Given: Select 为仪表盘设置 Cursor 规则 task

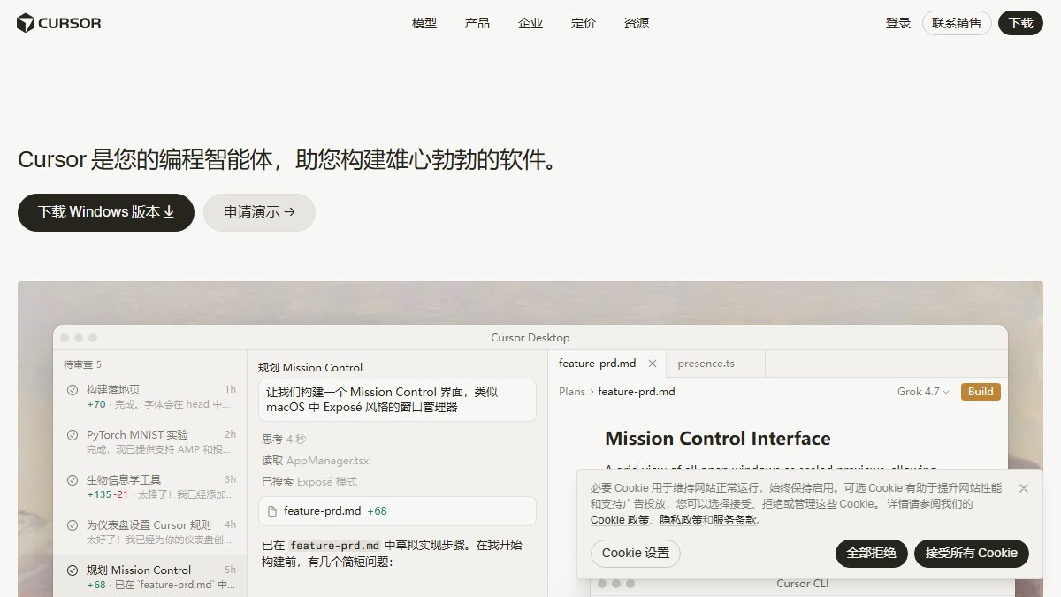Looking at the screenshot, I should pos(150,532).
